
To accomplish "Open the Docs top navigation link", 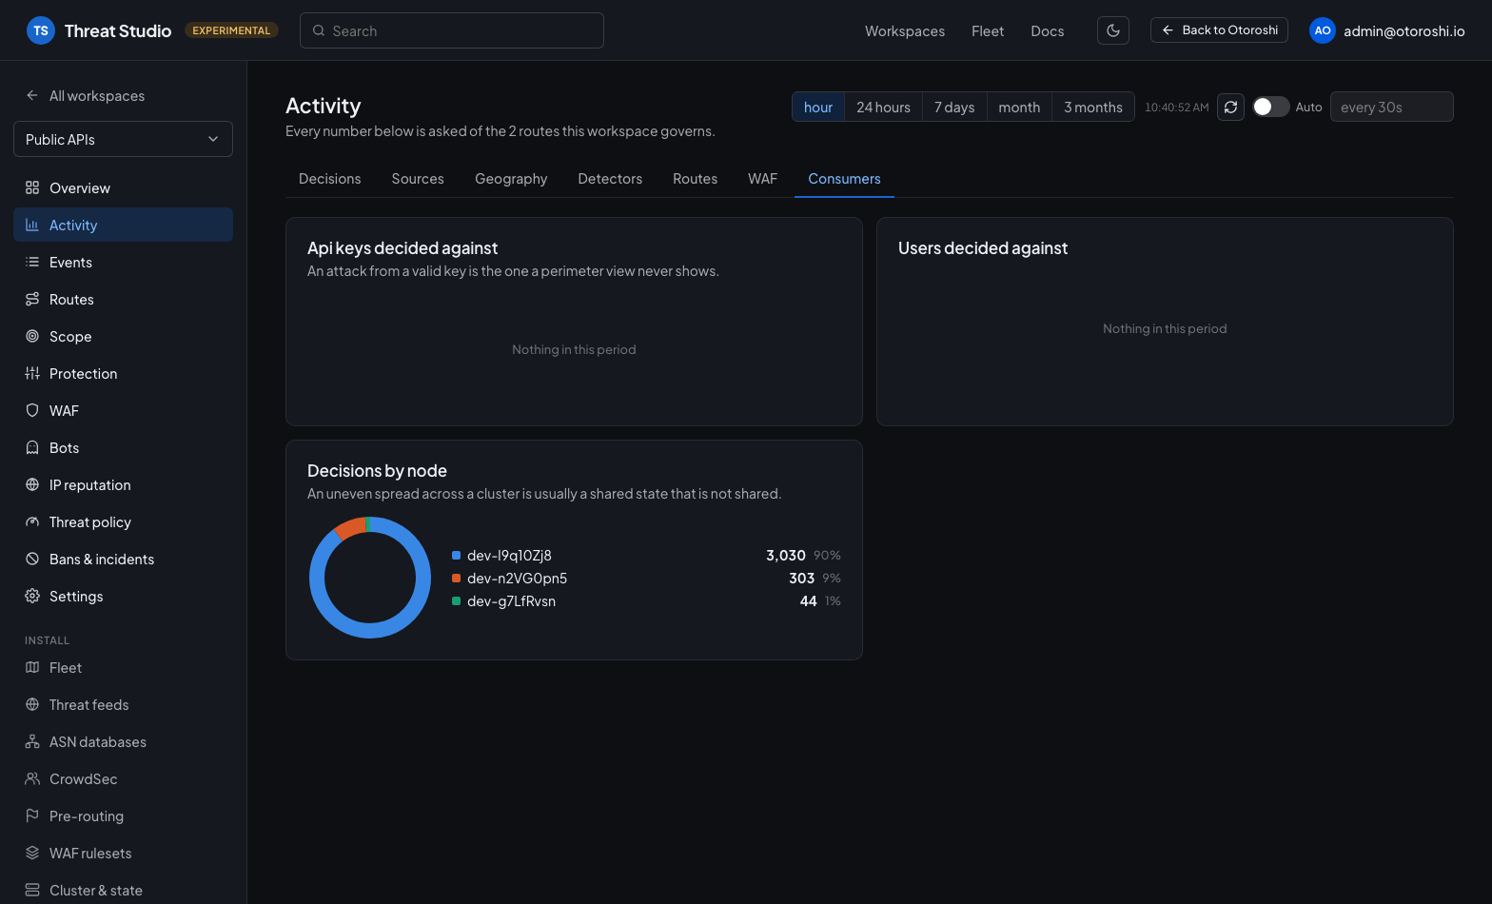I will (1048, 31).
